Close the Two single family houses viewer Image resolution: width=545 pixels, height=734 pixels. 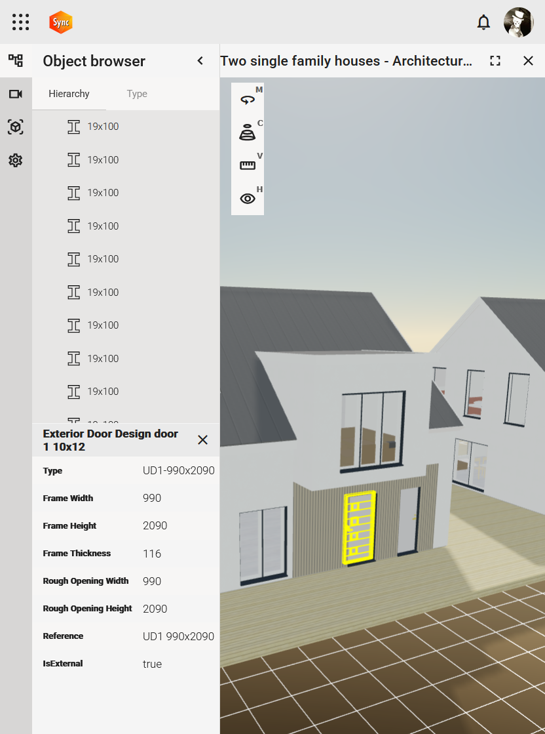click(528, 61)
